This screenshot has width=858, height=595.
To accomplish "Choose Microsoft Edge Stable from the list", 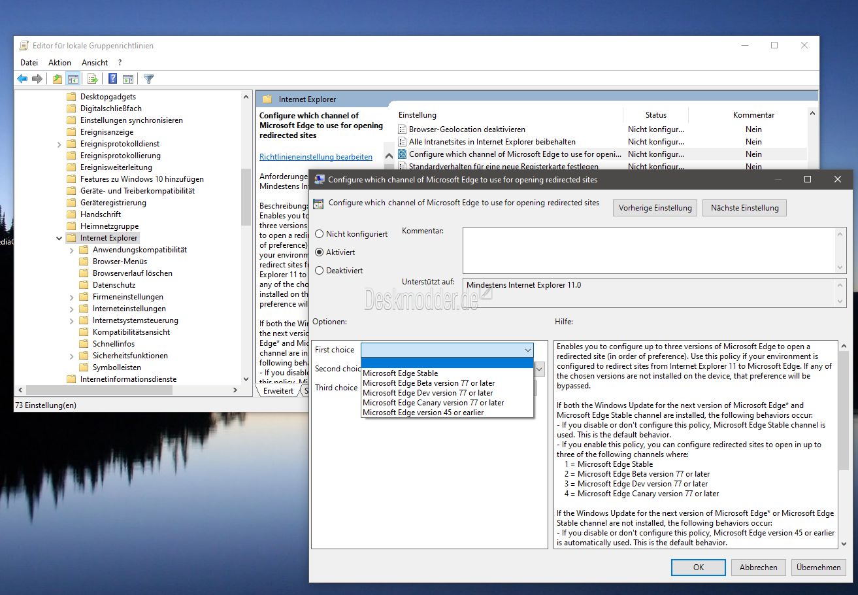I will tap(448, 373).
